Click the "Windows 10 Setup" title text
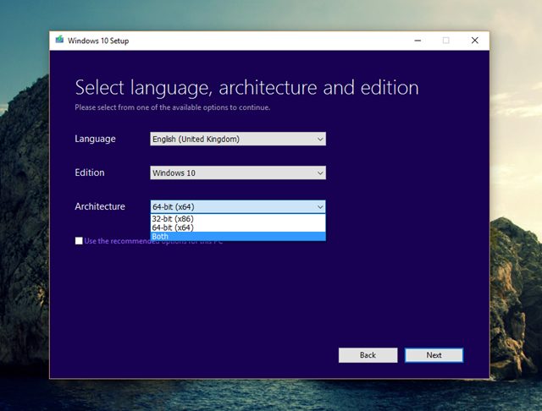The width and height of the screenshot is (542, 411). pos(99,40)
